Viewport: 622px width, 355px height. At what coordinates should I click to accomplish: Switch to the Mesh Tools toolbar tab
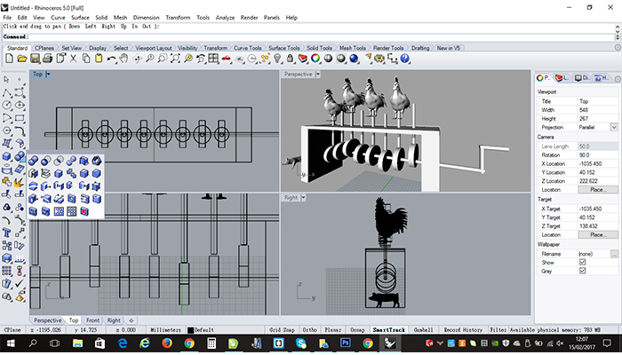pyautogui.click(x=352, y=48)
